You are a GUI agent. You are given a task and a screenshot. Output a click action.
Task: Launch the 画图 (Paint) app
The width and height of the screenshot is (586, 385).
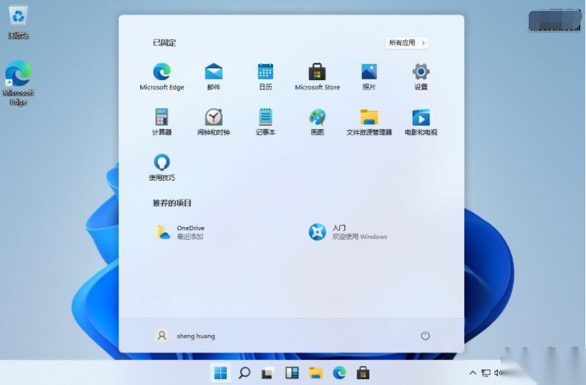317,118
